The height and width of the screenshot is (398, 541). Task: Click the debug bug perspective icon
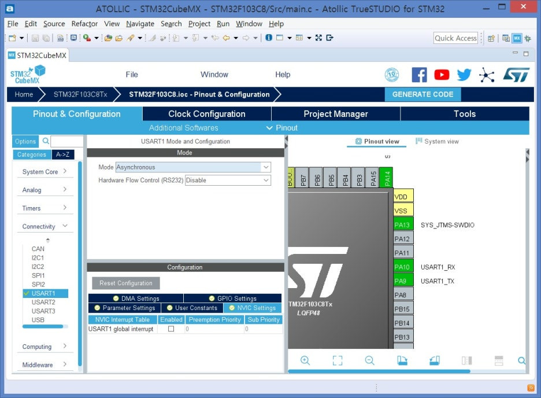click(528, 38)
